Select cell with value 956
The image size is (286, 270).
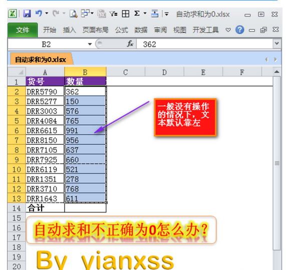point(85,140)
